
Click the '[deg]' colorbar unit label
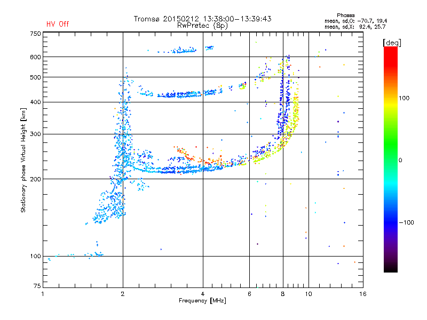coord(392,43)
